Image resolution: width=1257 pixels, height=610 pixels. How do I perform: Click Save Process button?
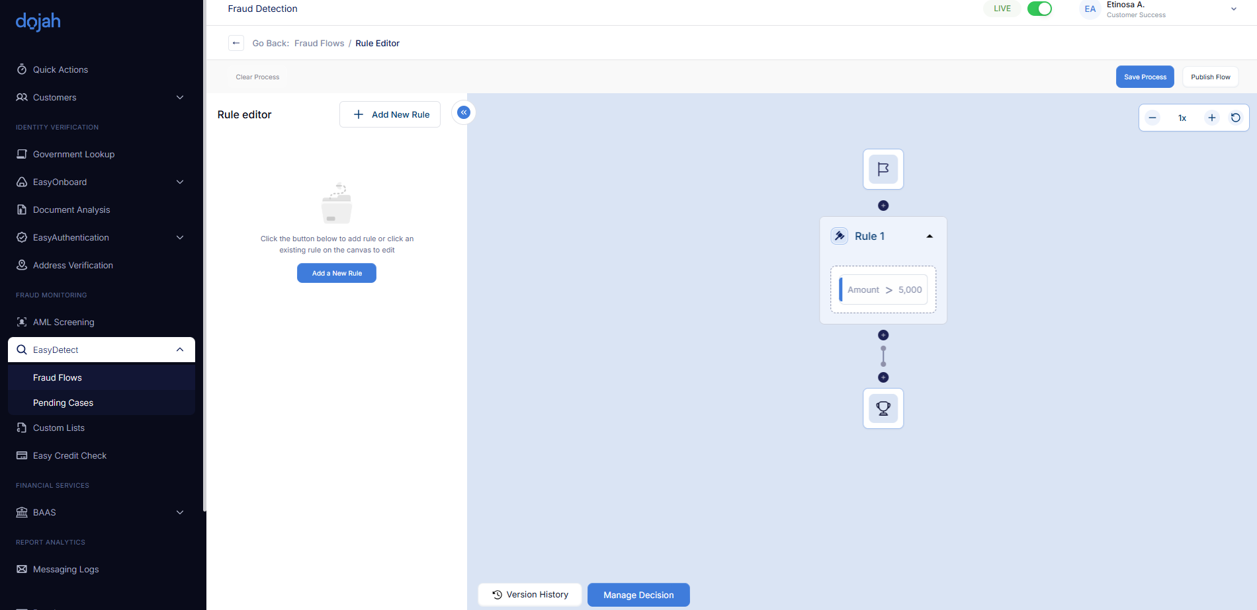tap(1145, 77)
